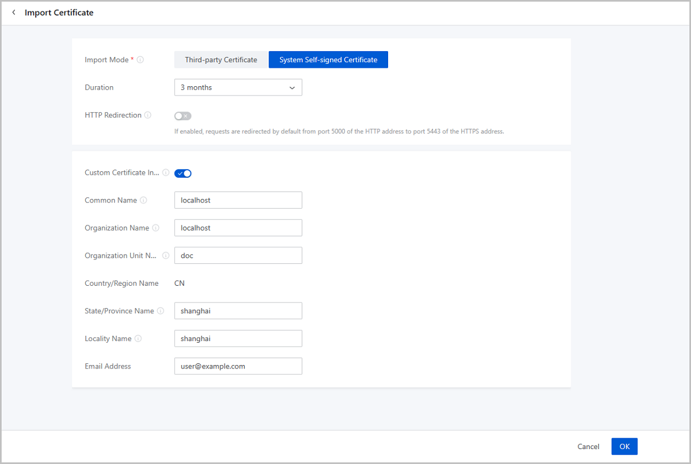Viewport: 691px width, 464px height.
Task: Open the Duration dropdown
Action: (x=238, y=87)
